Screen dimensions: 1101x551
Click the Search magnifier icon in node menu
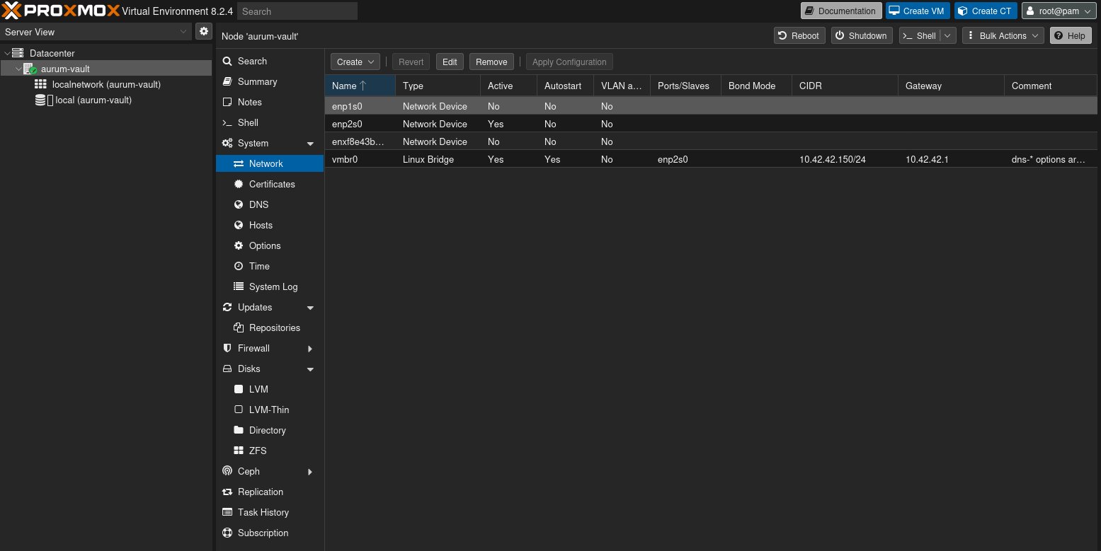pyautogui.click(x=227, y=61)
